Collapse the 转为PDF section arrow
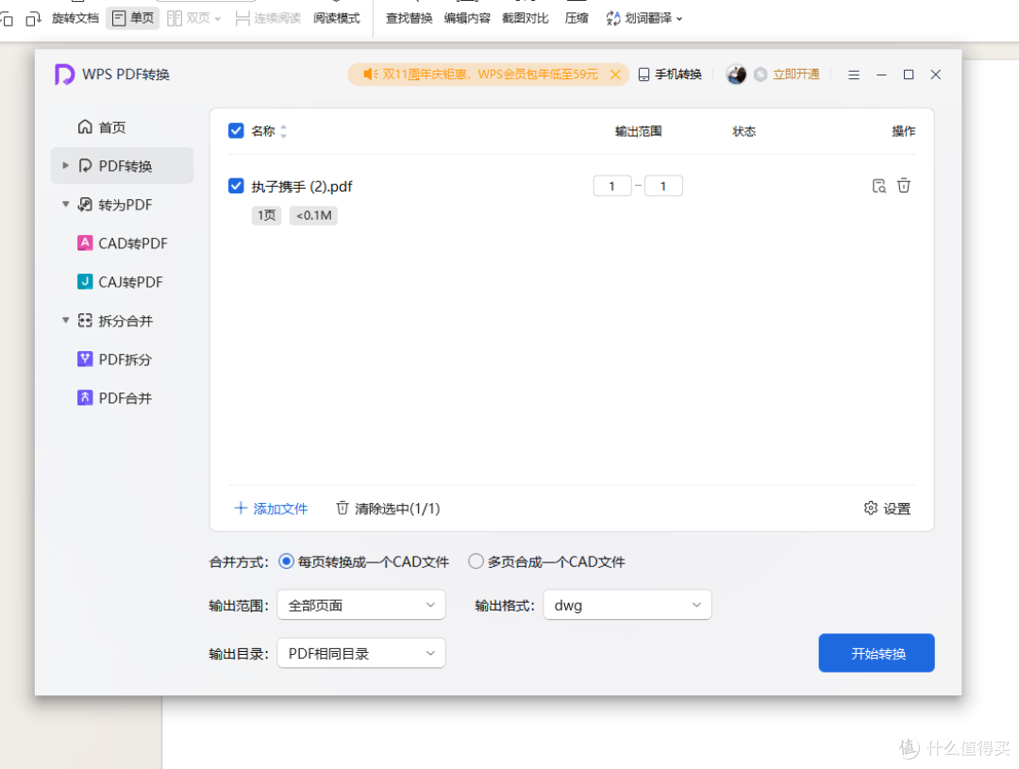Image resolution: width=1019 pixels, height=769 pixels. coord(66,205)
